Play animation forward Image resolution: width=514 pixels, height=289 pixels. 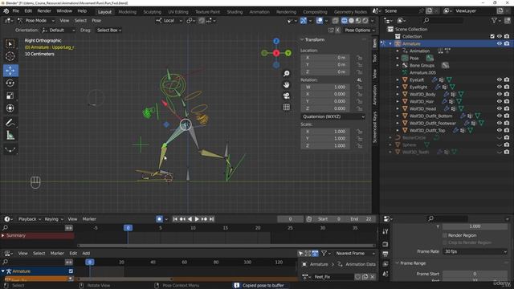click(x=197, y=219)
